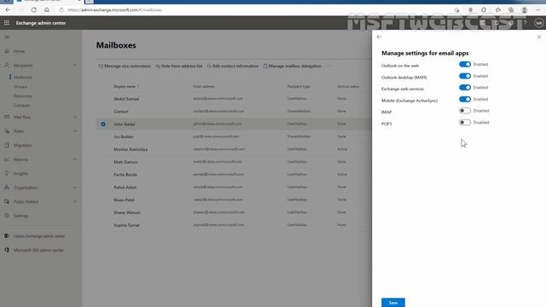Image resolution: width=546 pixels, height=307 pixels.
Task: Toggle Outlook desktop (MAPI) switch
Action: tap(465, 76)
